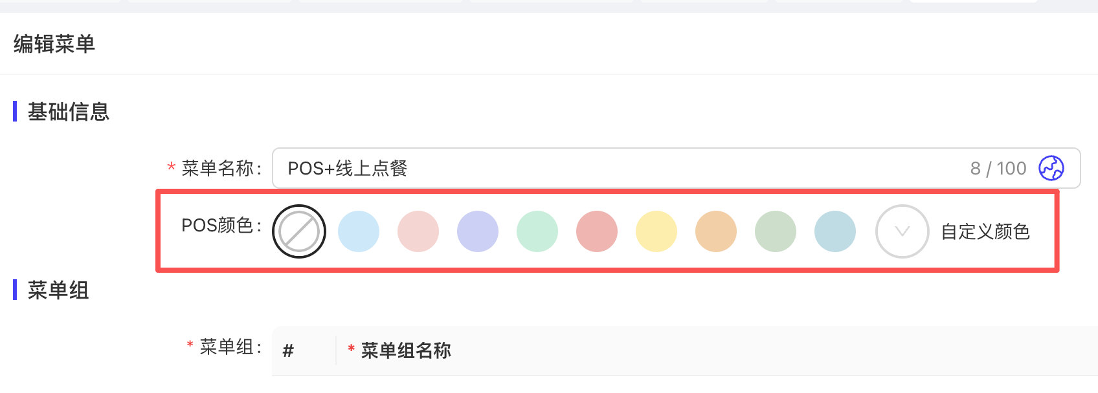
Task: Select the teal blue POS color swatch
Action: (835, 231)
